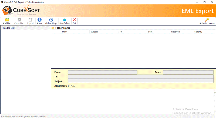Image resolution: width=216 pixels, height=119 pixels.
Task: Click the folder icon beside Folder Name
Action: 53,28
